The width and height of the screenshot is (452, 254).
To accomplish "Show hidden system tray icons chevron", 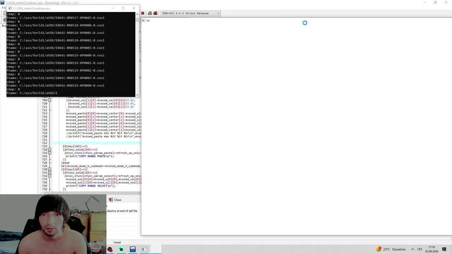I will [x=412, y=249].
